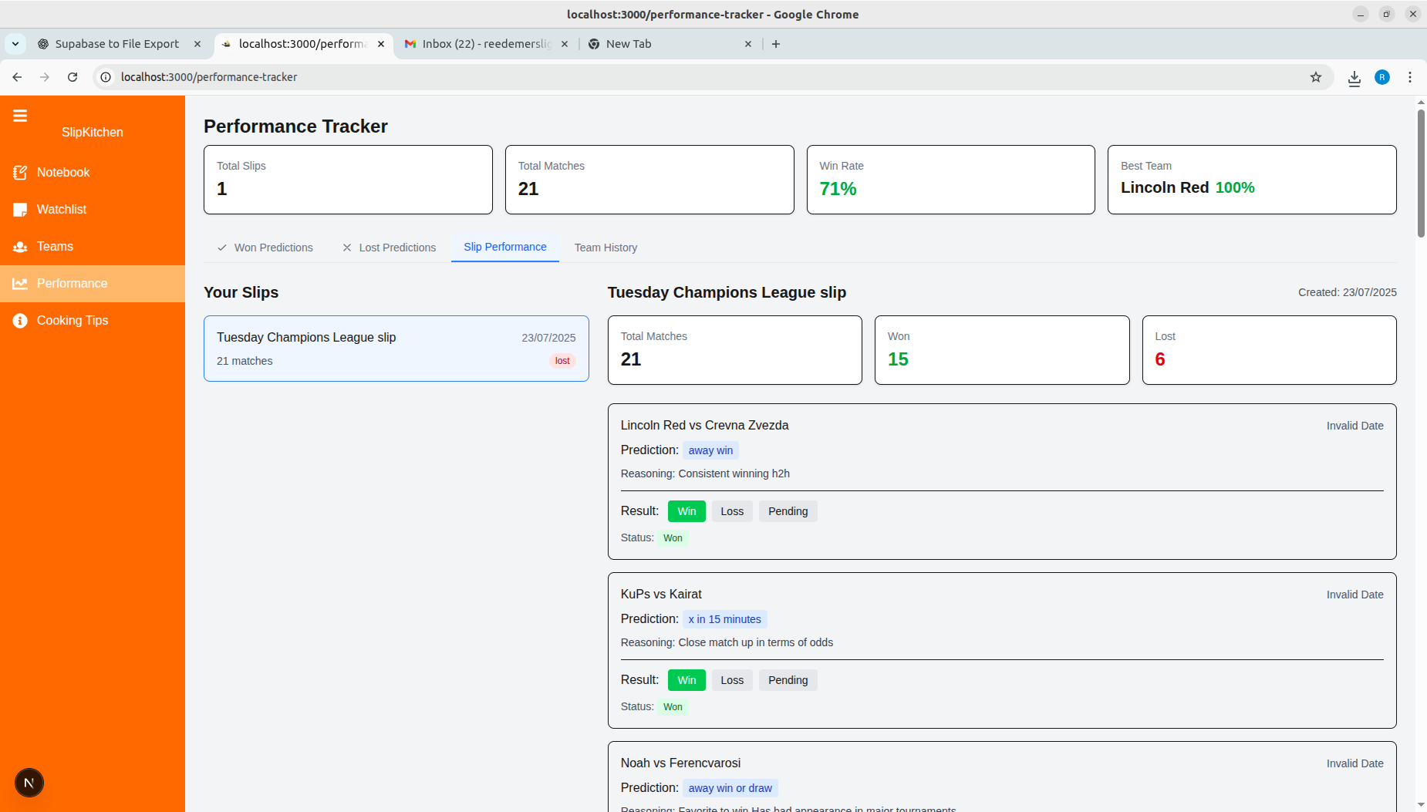Mark Lincoln Red match result as Pending
Viewport: 1427px width, 812px height.
tap(788, 511)
